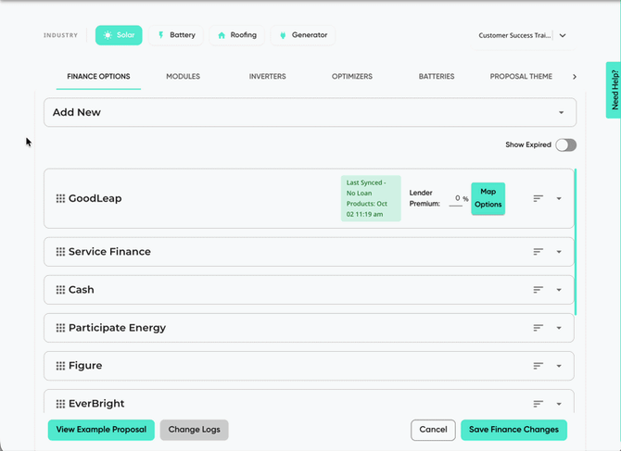This screenshot has height=451, width=621.
Task: Select the Generator industry button
Action: [303, 35]
